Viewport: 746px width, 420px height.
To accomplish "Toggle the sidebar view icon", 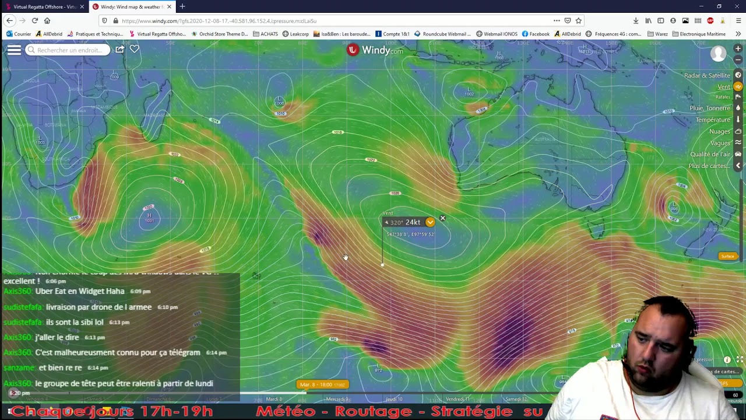I will coord(660,20).
